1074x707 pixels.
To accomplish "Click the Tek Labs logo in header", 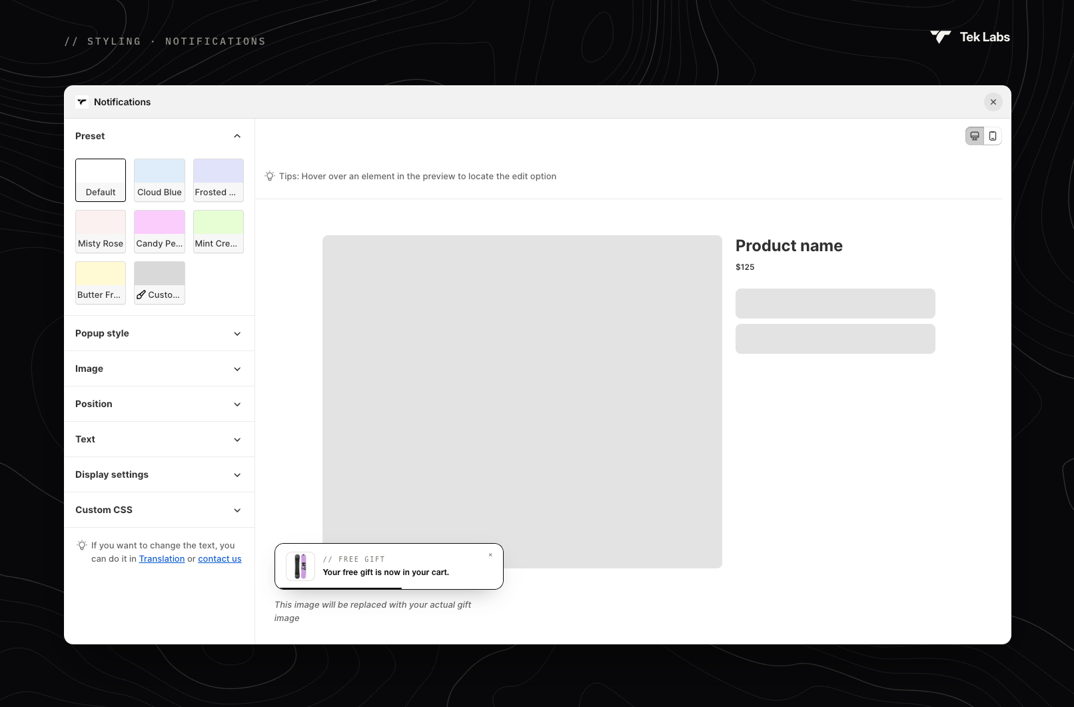I will pos(970,37).
